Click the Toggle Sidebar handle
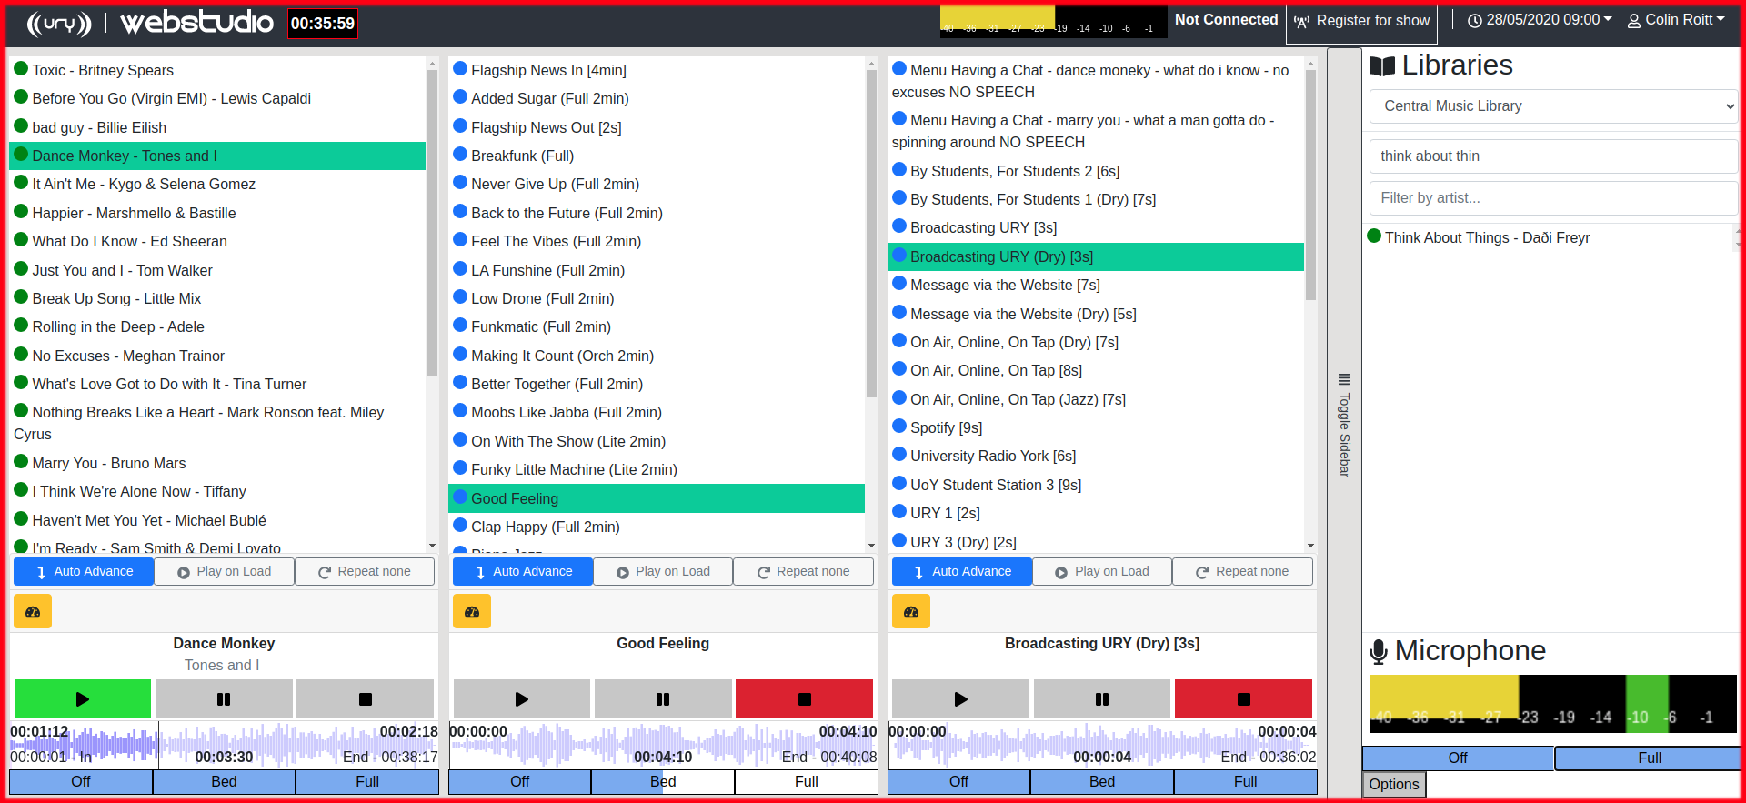 click(x=1344, y=424)
